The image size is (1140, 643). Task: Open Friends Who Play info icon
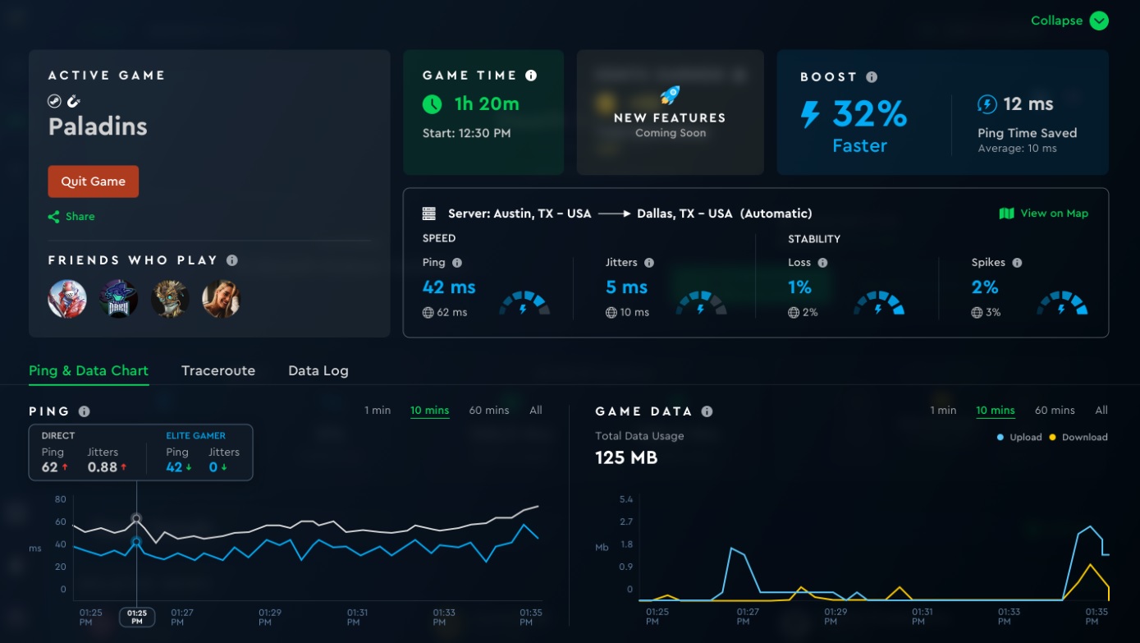point(232,260)
